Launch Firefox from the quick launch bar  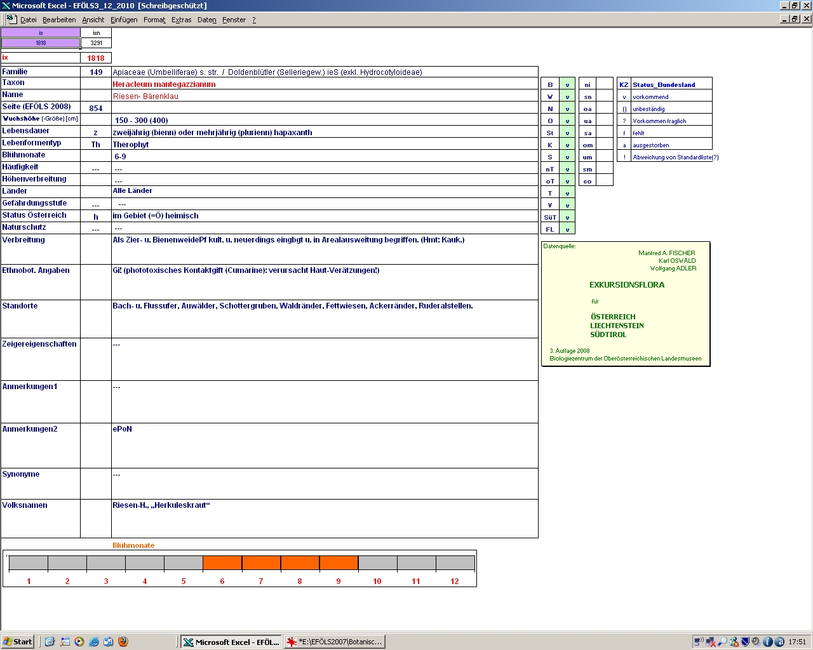click(x=123, y=642)
